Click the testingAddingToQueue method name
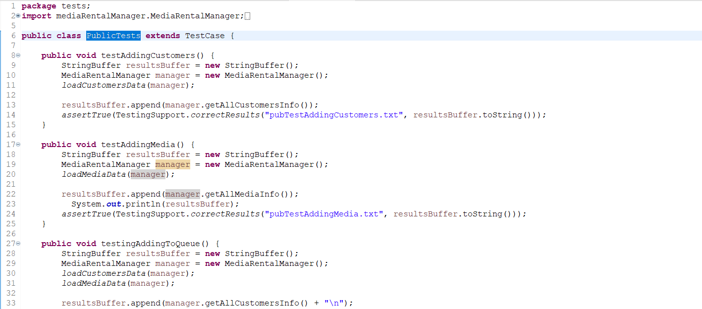Screen dimensions: 702x309 [x=150, y=244]
